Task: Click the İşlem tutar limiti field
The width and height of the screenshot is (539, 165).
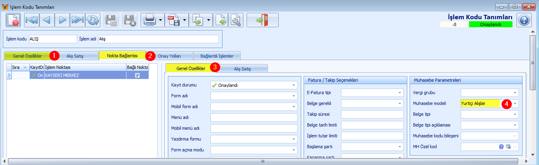Action: (372, 136)
